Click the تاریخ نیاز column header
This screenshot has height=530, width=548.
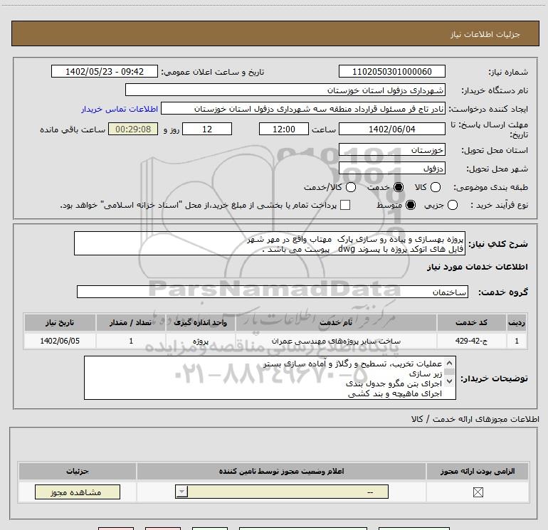coord(60,322)
